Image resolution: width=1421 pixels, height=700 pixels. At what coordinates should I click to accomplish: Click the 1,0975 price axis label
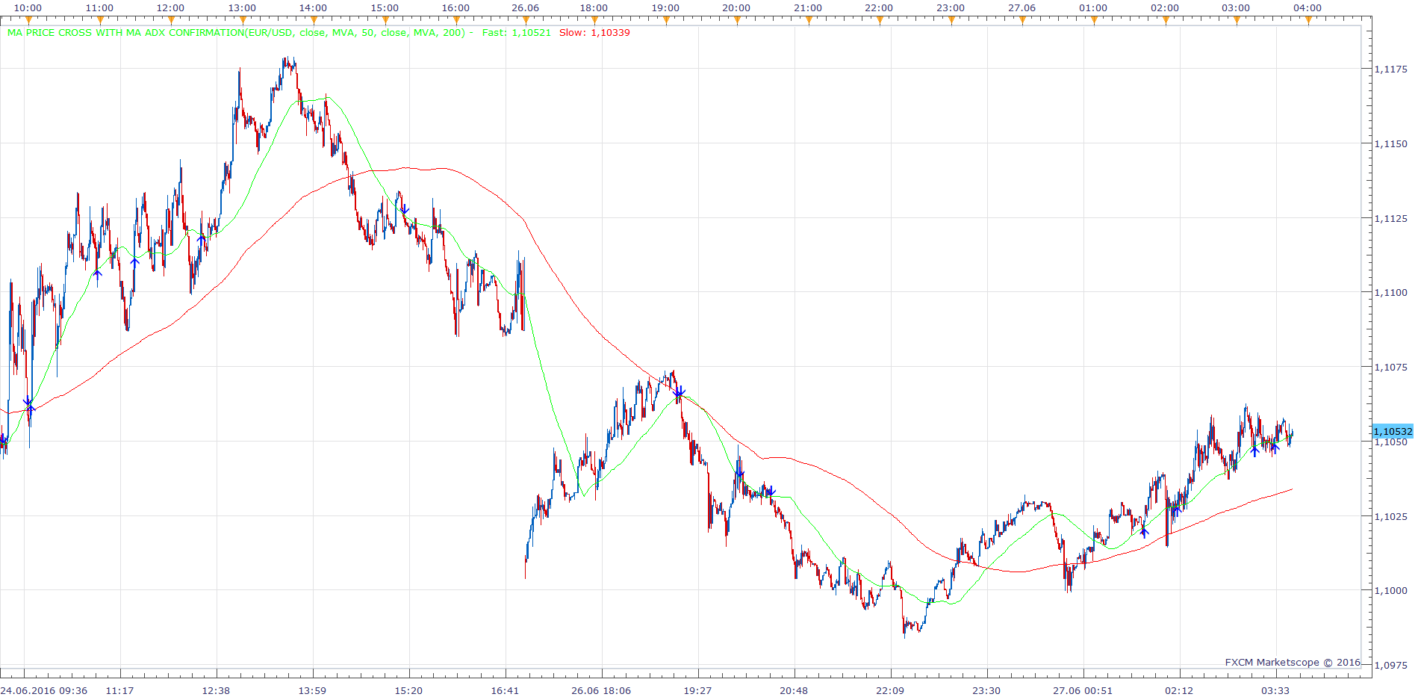(x=1390, y=665)
